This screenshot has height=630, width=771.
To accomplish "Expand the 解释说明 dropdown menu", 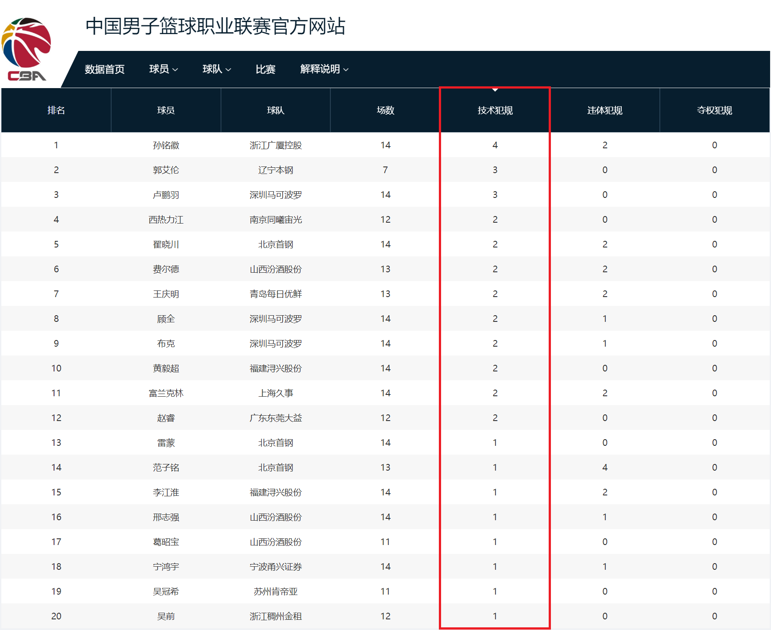I will click(324, 69).
